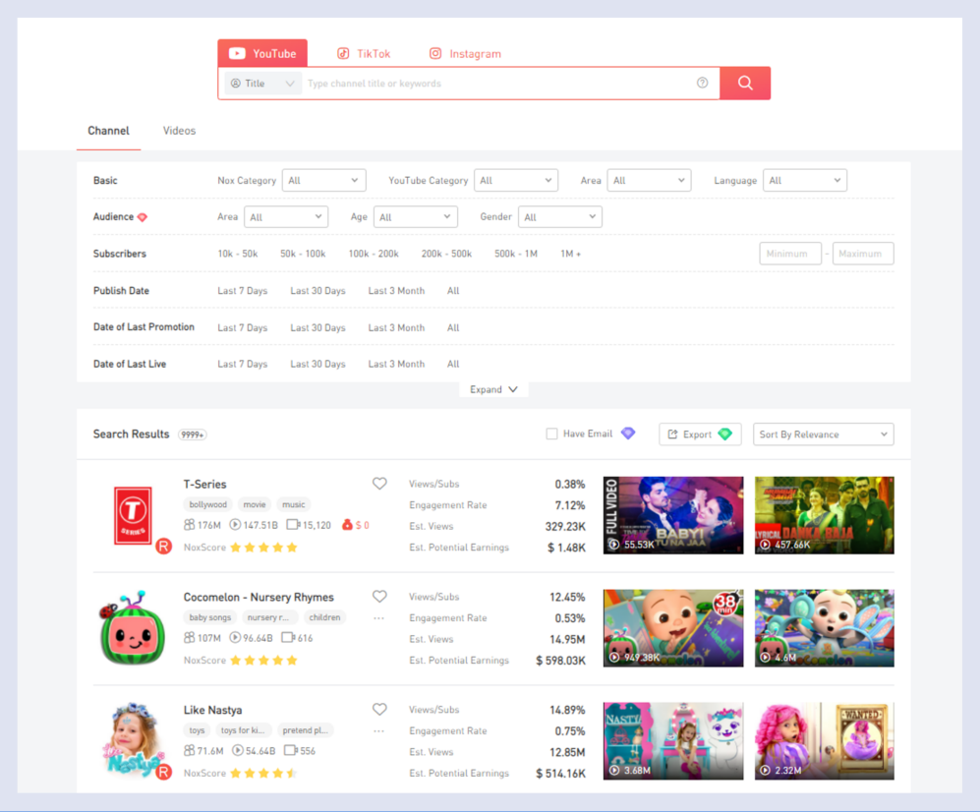The height and width of the screenshot is (812, 980).
Task: Tick the Have Email checkbox
Action: click(x=551, y=434)
